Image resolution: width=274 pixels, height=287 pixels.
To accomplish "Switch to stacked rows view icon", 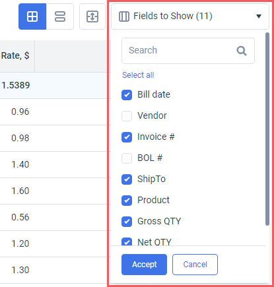I will tap(60, 16).
